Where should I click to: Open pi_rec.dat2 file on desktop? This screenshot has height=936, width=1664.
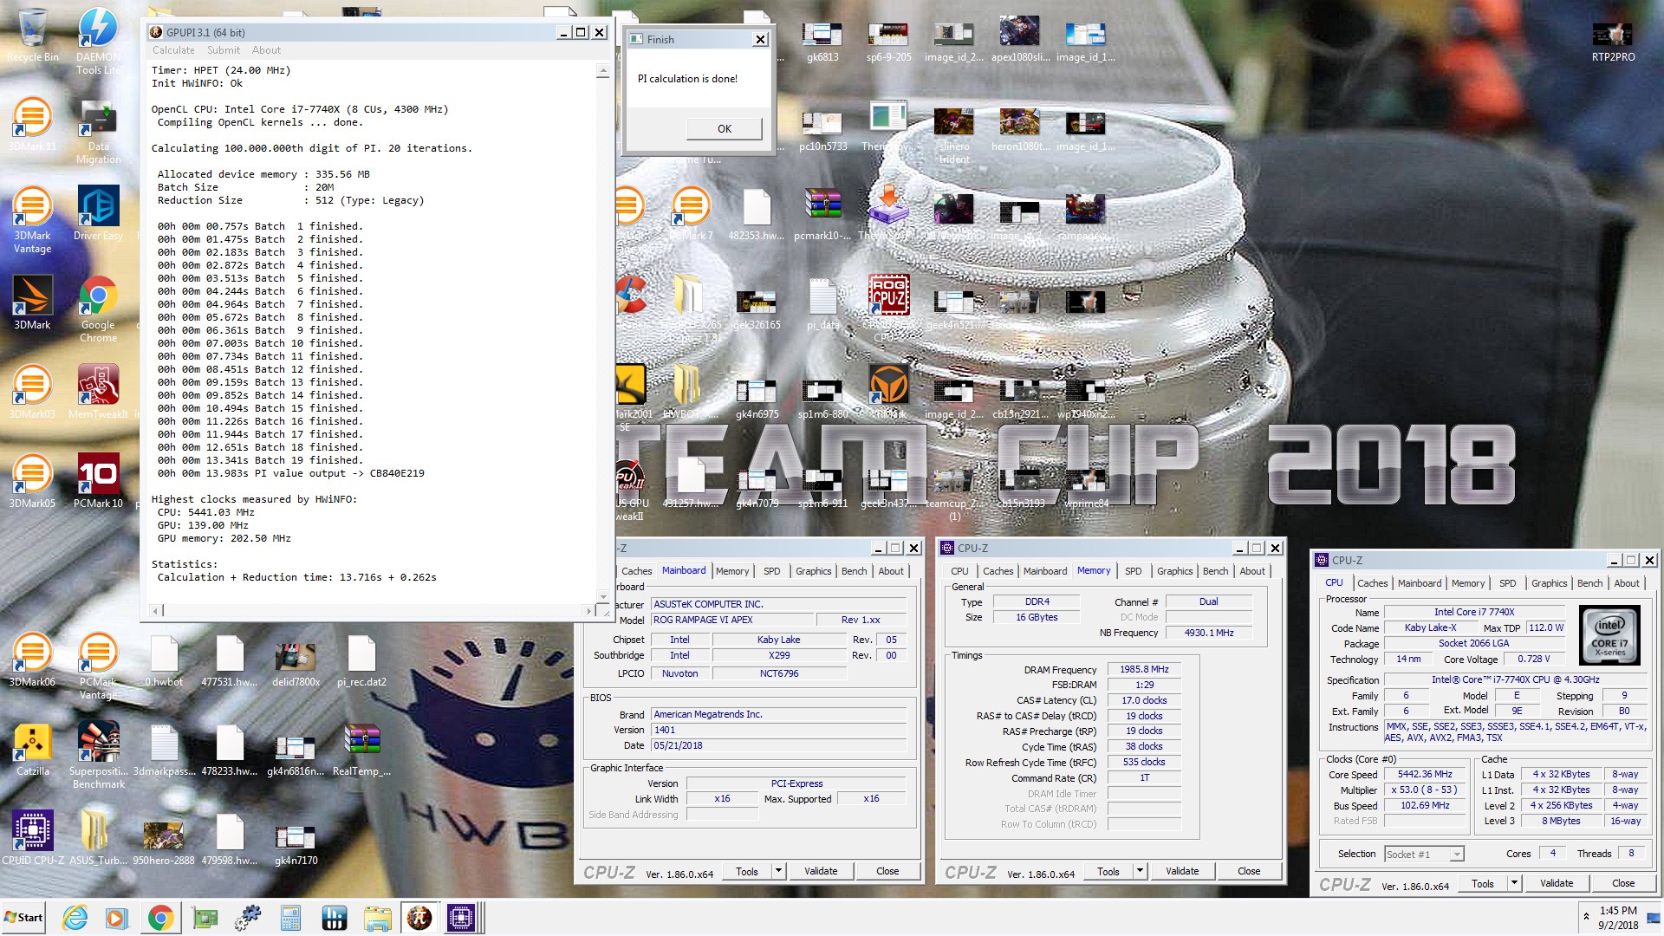[x=361, y=660]
